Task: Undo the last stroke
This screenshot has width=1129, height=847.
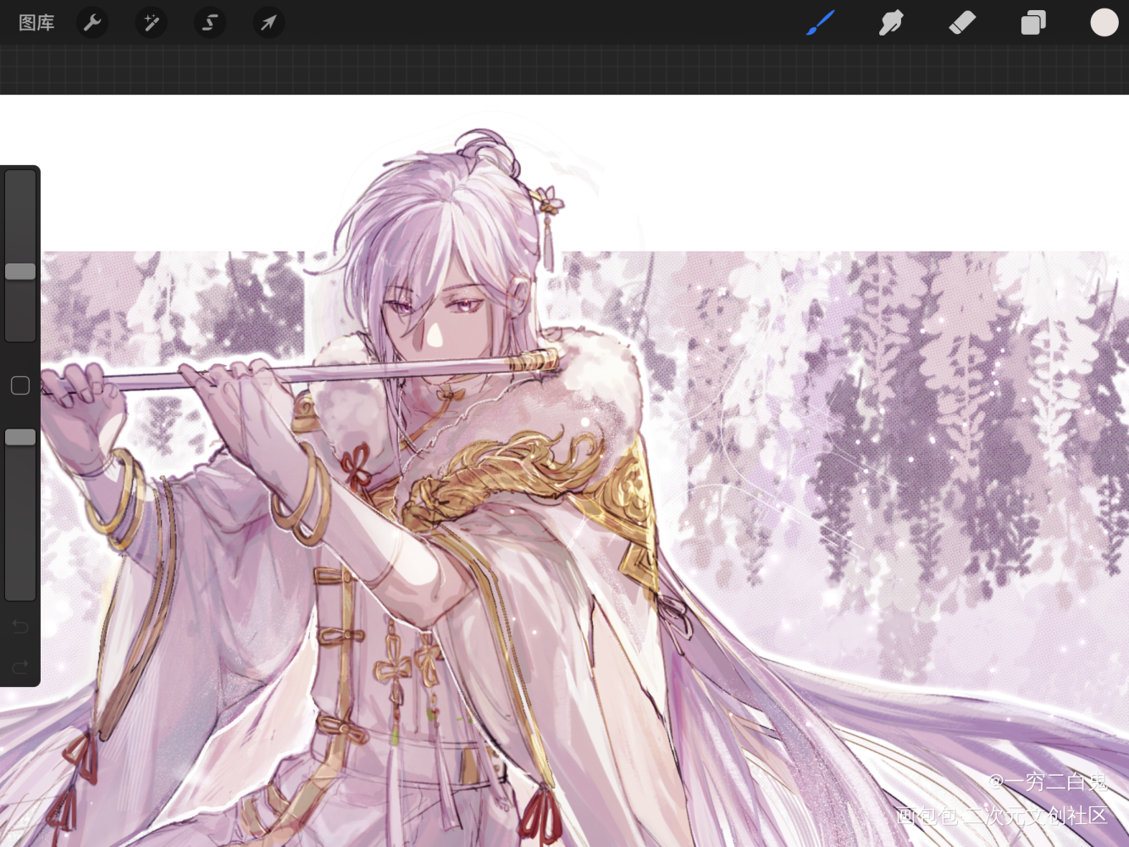Action: tap(20, 627)
